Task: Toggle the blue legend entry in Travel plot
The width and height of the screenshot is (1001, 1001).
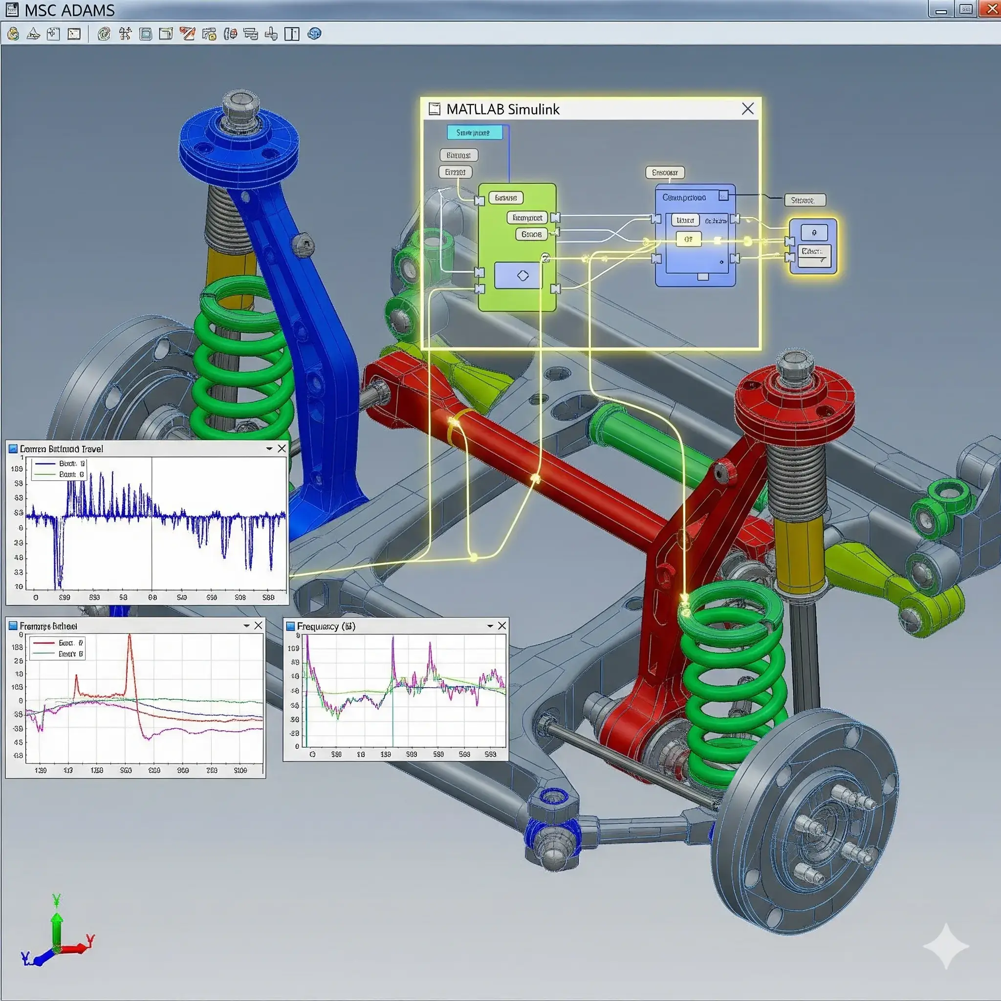Action: 58,464
